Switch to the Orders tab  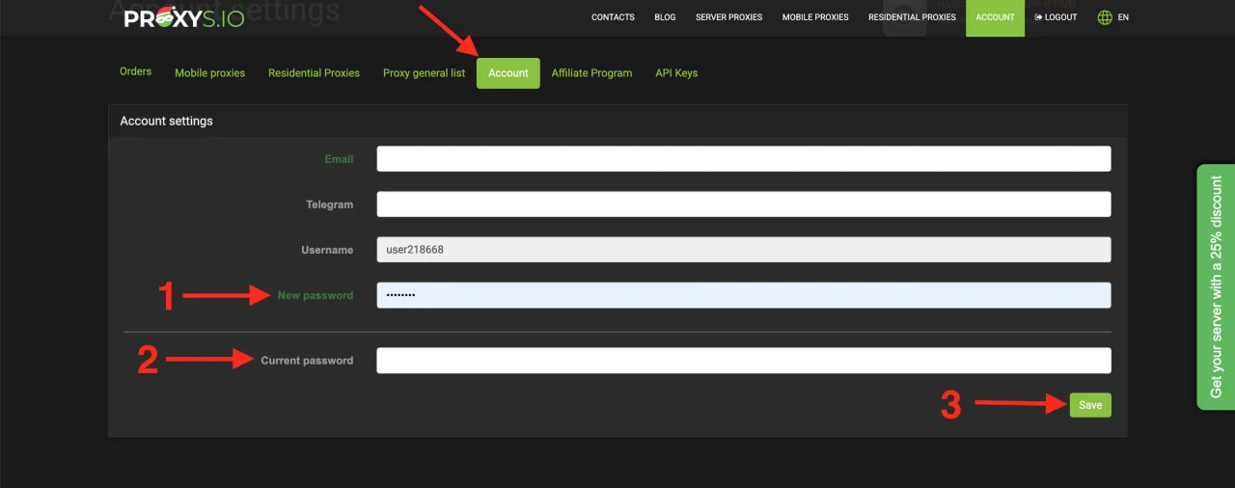[x=136, y=72]
